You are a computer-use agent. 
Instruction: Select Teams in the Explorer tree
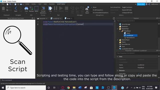click(x=123, y=42)
